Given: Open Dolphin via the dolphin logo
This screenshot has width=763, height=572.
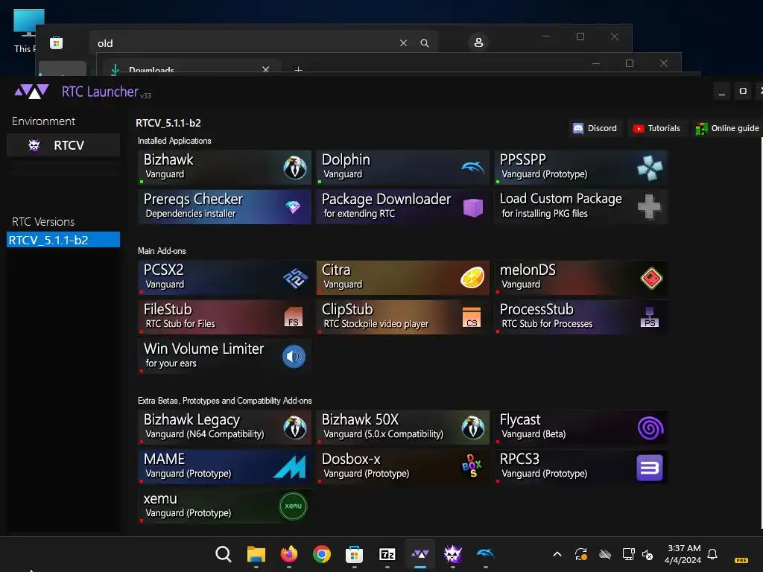Looking at the screenshot, I should [x=473, y=168].
